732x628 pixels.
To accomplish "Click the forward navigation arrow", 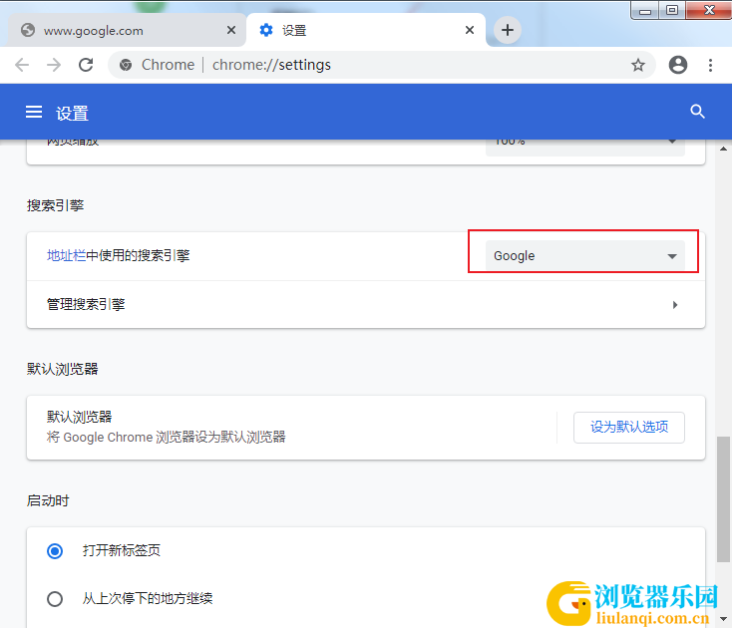I will pos(54,65).
